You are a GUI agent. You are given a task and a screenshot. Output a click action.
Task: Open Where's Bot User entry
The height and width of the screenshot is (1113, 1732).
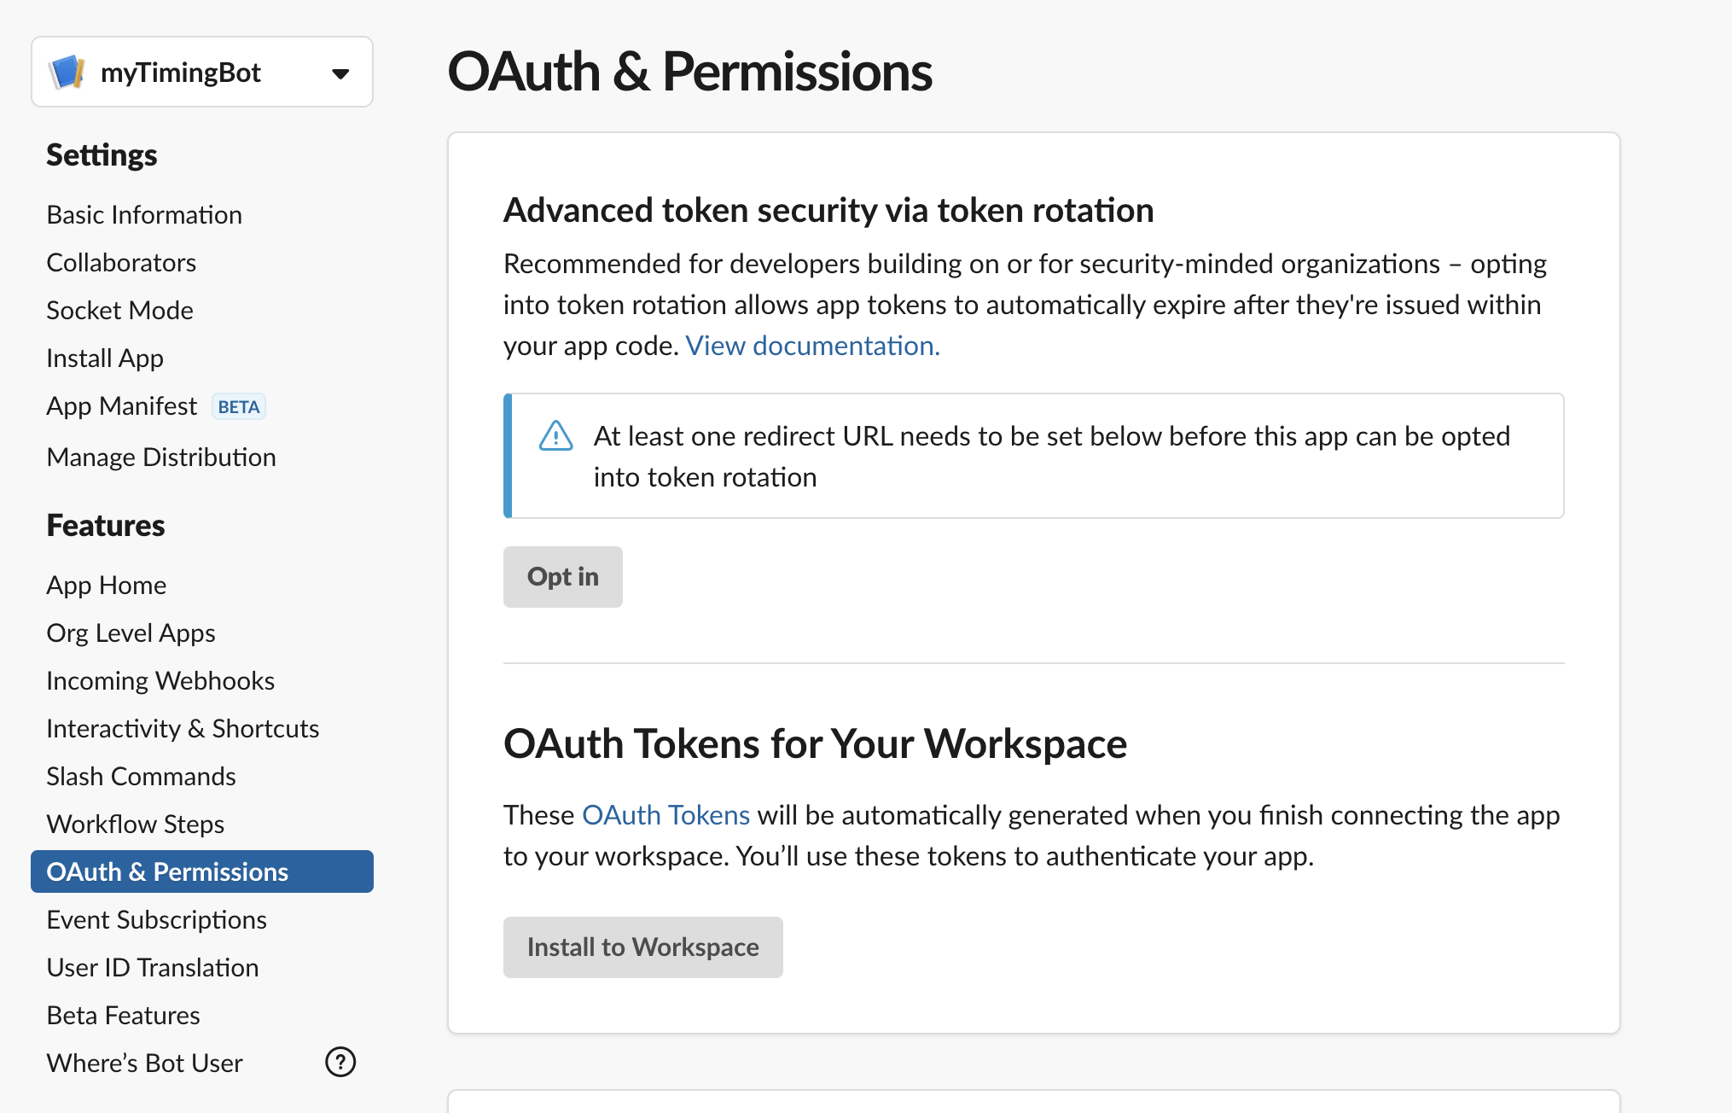click(145, 1063)
